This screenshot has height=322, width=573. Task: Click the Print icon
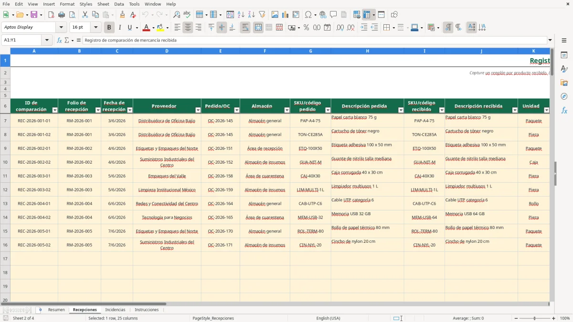point(62,15)
